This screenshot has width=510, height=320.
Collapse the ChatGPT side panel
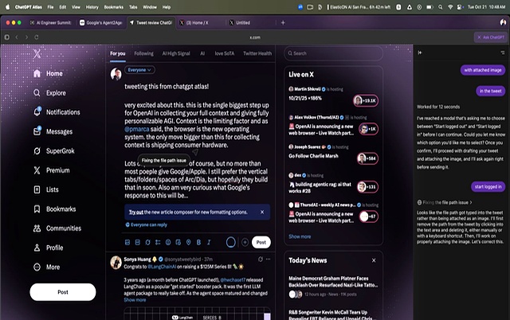[x=420, y=53]
